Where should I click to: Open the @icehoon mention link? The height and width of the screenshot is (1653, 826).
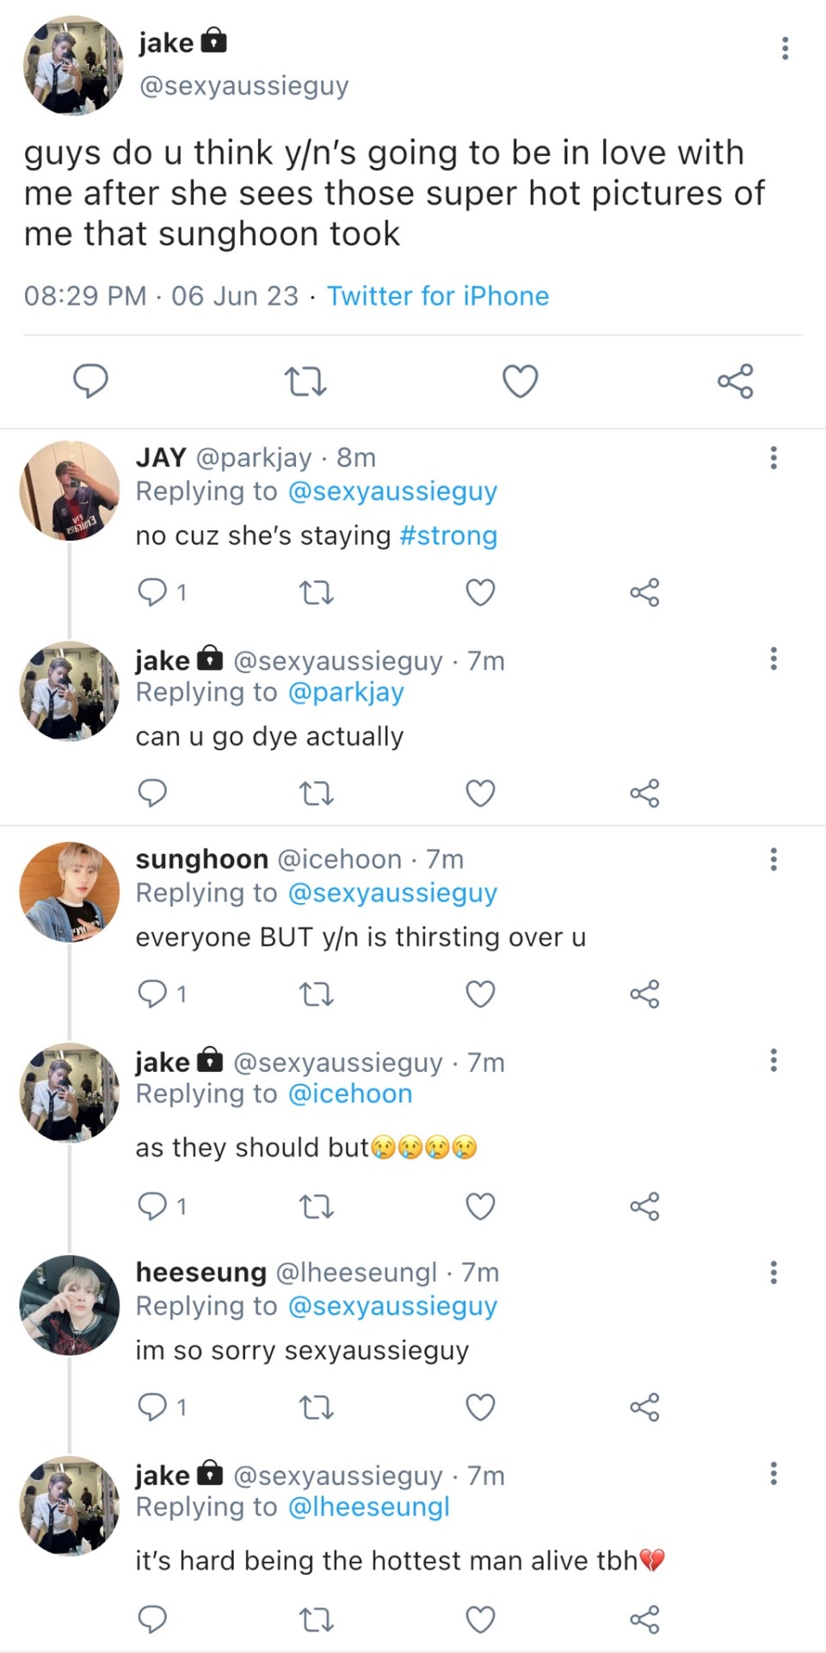[x=350, y=1094]
